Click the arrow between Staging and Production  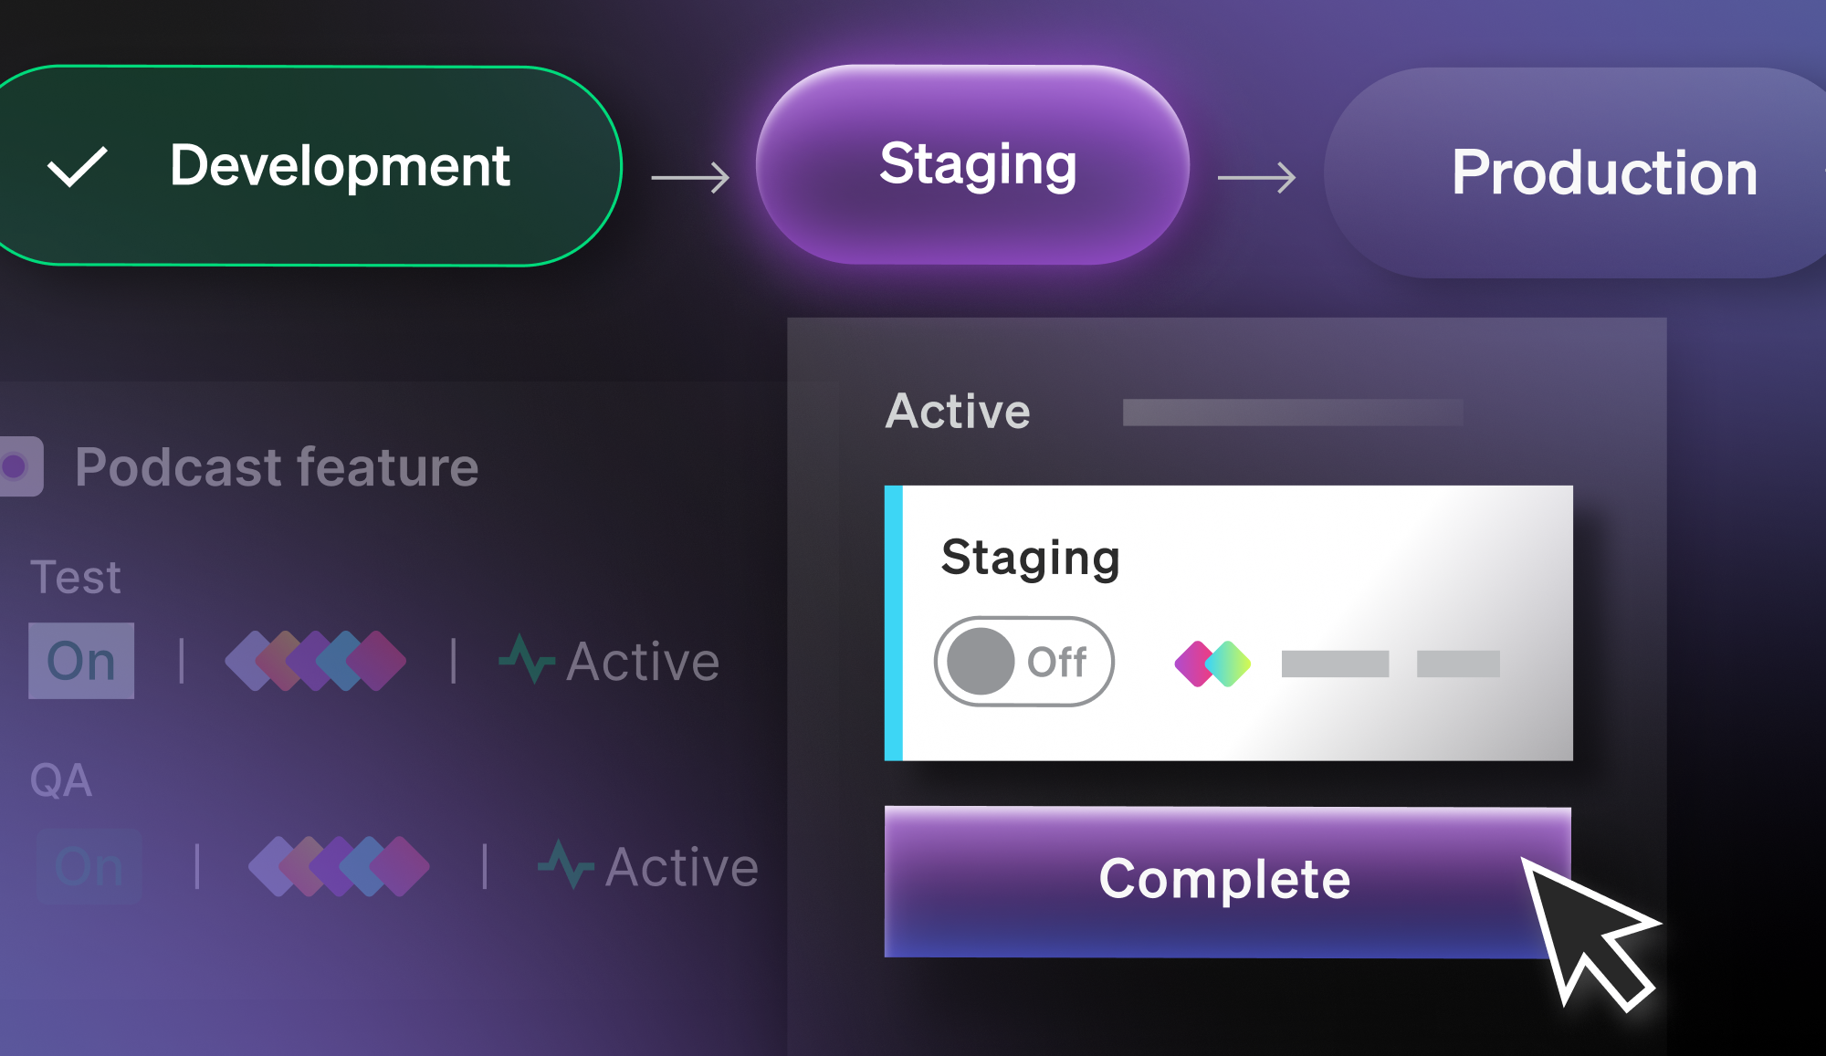click(x=1256, y=177)
